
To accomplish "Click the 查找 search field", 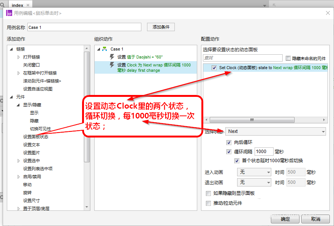I will (243, 58).
